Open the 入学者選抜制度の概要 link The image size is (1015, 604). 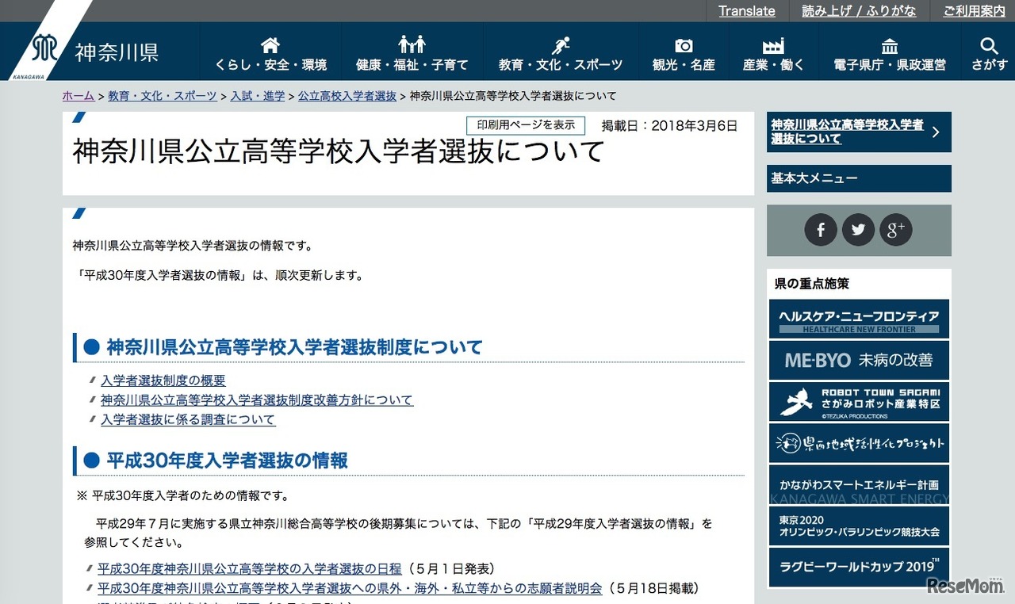162,380
